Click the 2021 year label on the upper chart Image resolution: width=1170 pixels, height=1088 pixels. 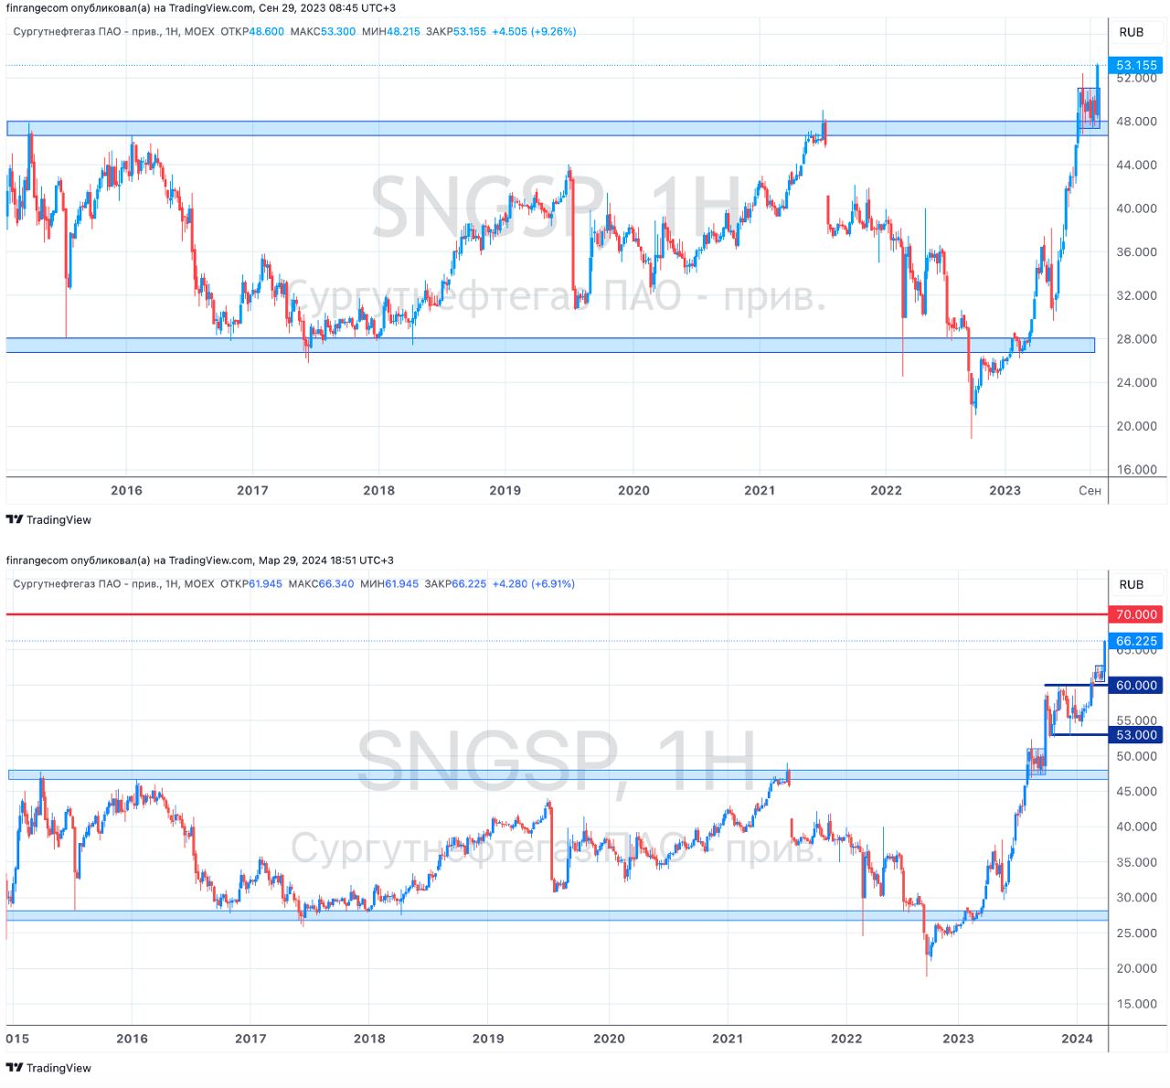760,490
